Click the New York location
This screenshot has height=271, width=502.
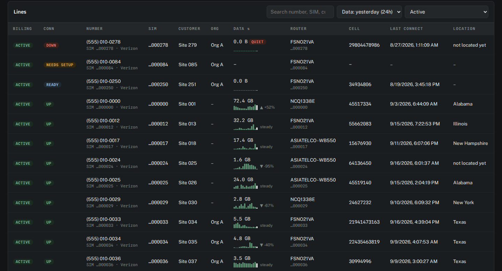(x=464, y=202)
